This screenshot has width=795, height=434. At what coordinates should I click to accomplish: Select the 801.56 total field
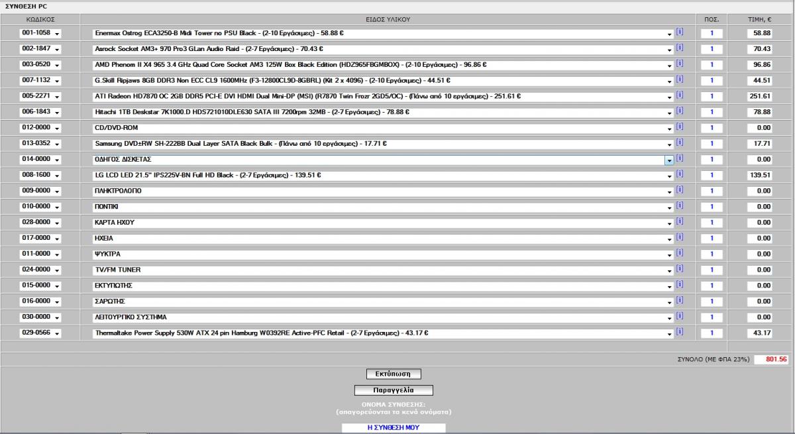click(772, 359)
